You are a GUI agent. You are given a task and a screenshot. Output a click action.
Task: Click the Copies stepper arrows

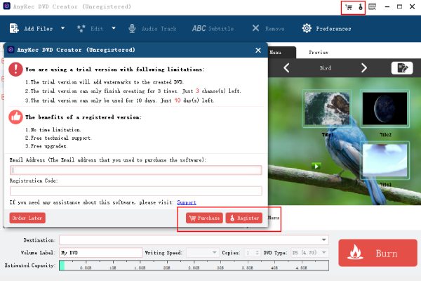[257, 252]
